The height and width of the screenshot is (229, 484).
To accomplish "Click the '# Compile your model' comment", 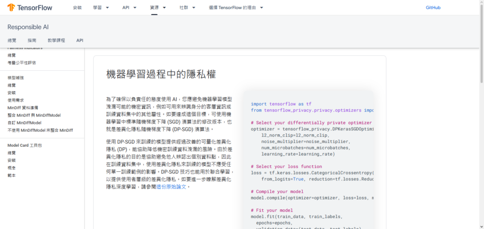I will (277, 191).
